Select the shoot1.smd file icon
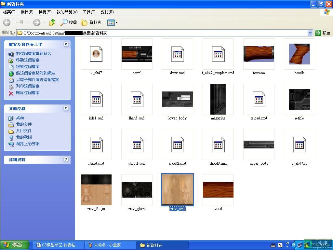The height and width of the screenshot is (250, 333). (137, 145)
